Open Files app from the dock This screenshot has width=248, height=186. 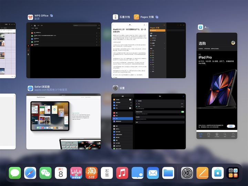168,173
